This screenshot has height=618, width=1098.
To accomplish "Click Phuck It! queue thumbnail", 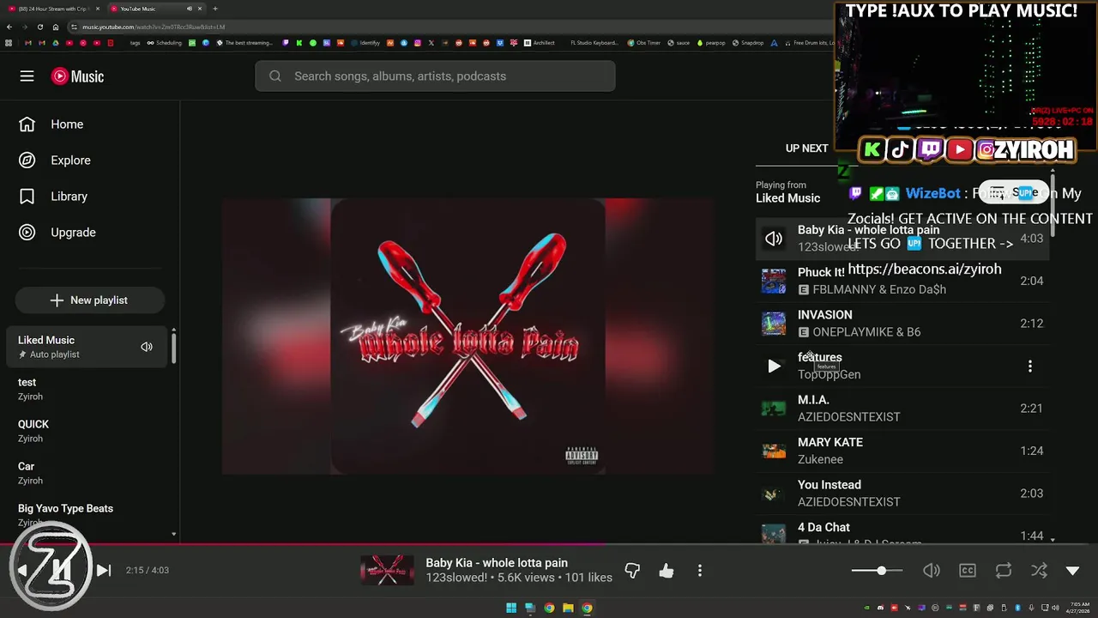I will (x=774, y=281).
